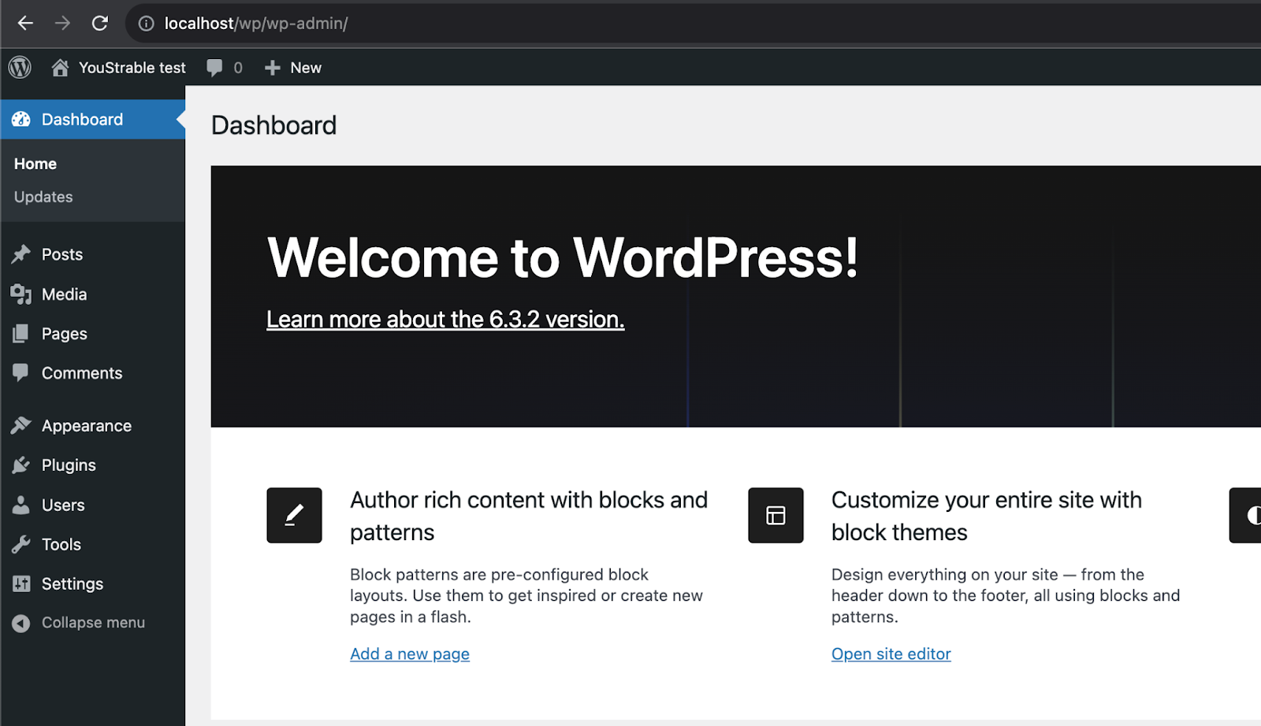Open the Posts menu

coord(61,254)
